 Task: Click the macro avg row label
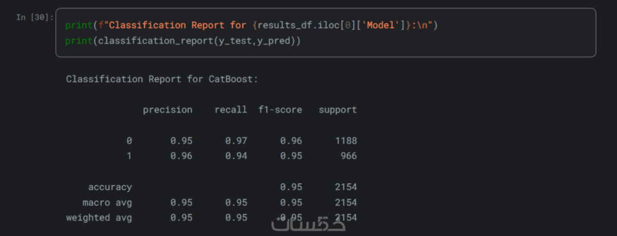(x=107, y=202)
